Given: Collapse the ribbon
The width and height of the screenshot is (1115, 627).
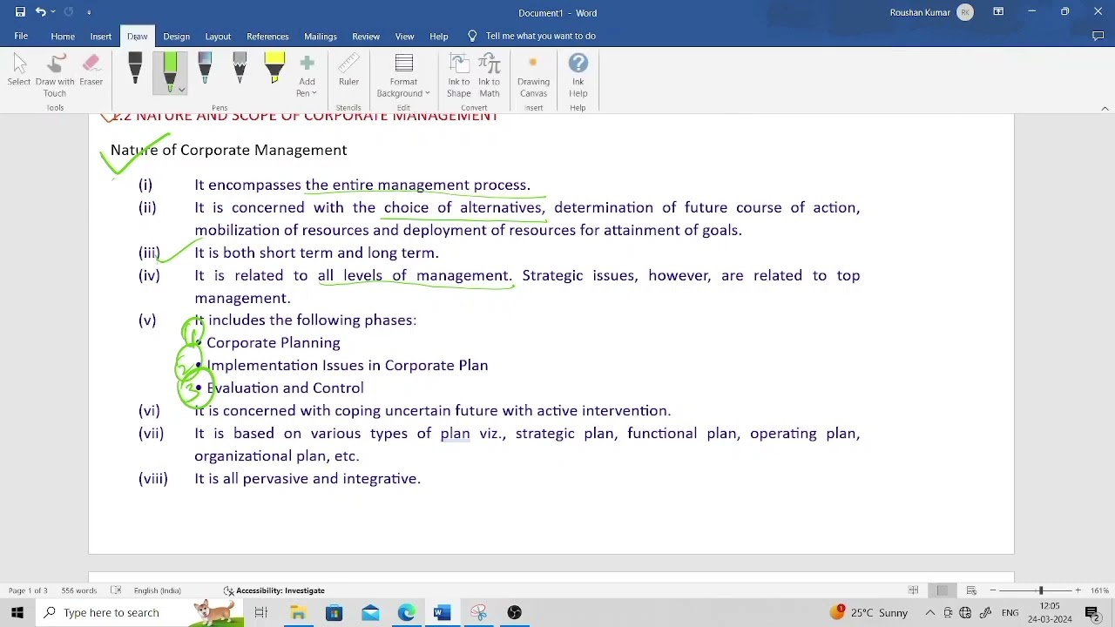Looking at the screenshot, I should (1105, 108).
